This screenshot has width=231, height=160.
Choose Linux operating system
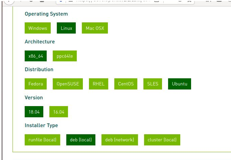click(66, 28)
